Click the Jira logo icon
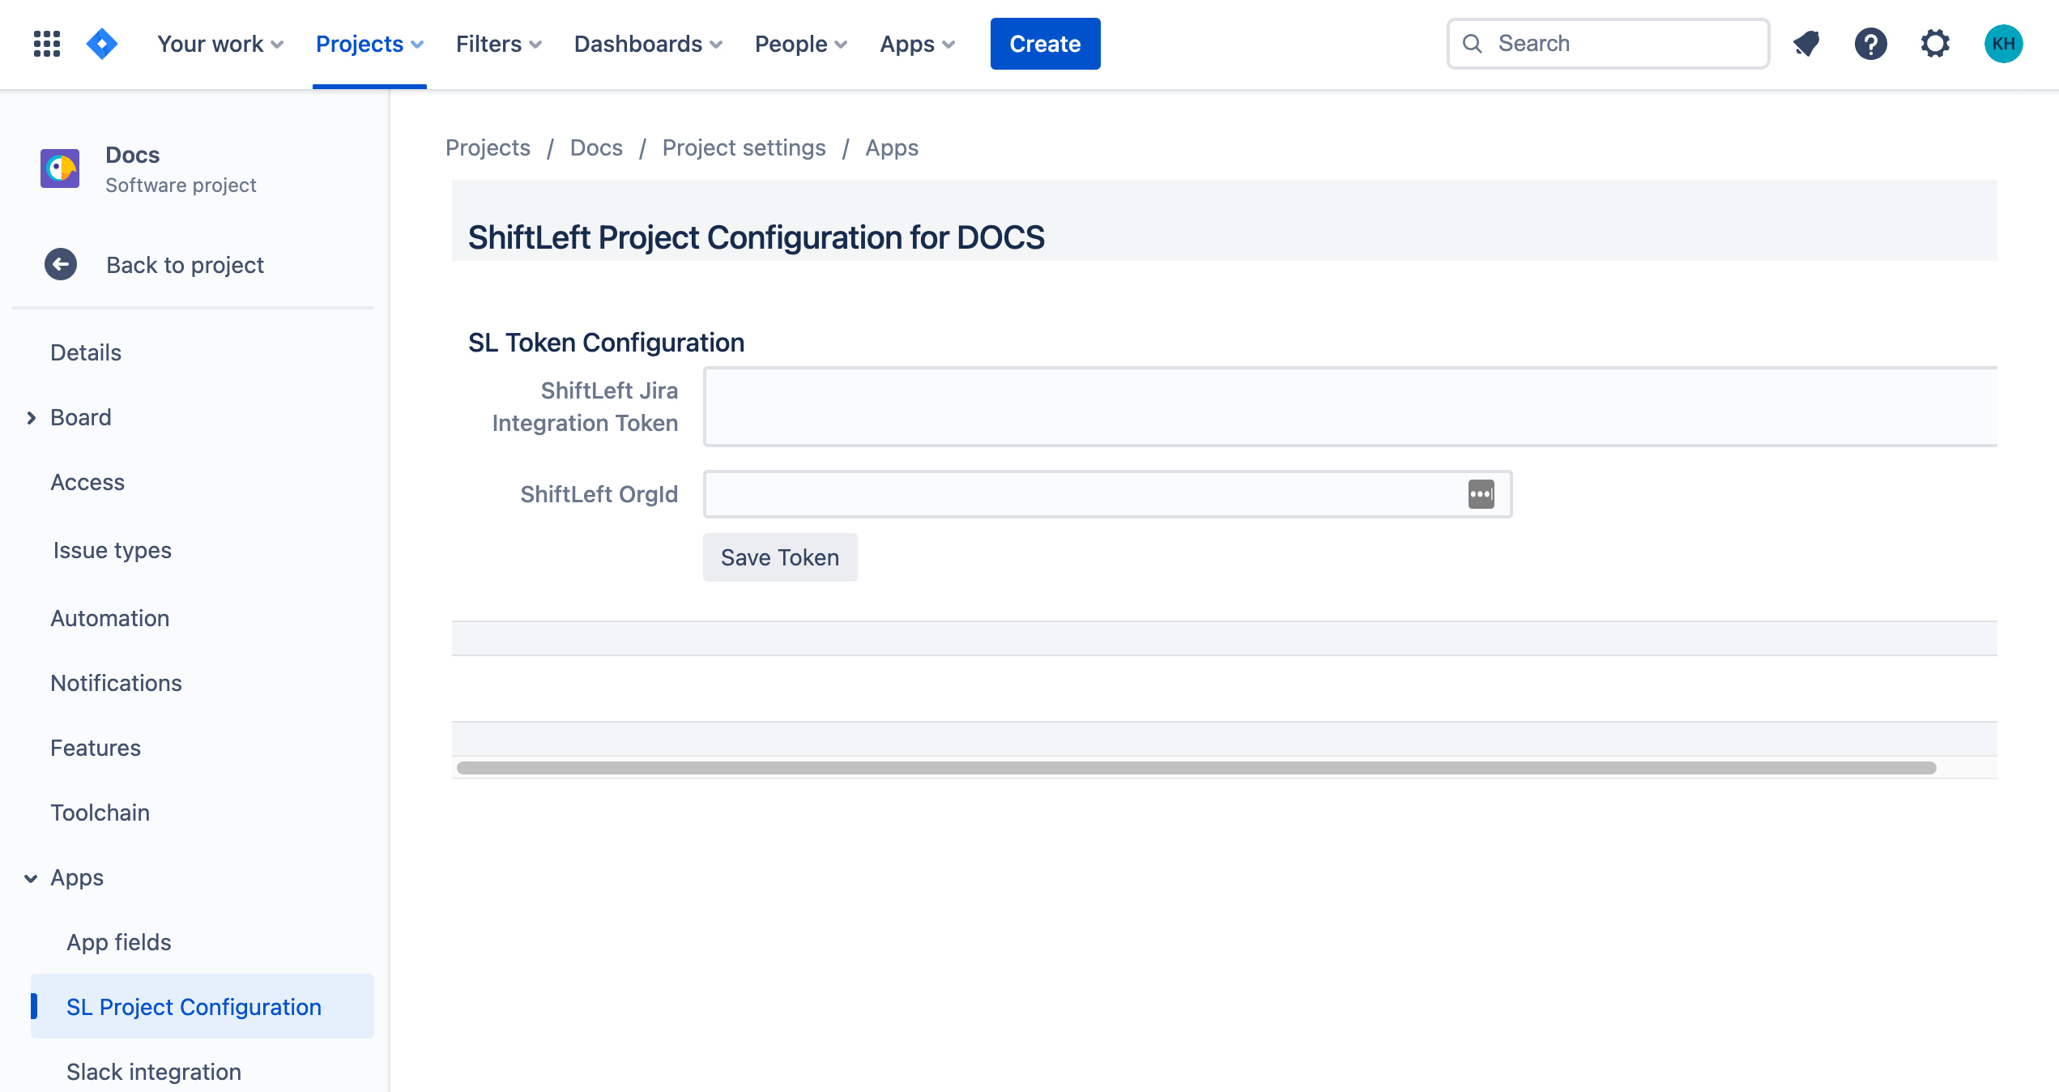This screenshot has height=1092, width=2059. 102,44
